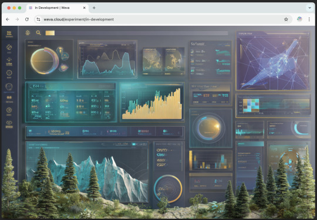Screen dimensions: 317x220
Task: Expand the tab search chevron in the tab strip
Action: pyautogui.click(x=309, y=8)
